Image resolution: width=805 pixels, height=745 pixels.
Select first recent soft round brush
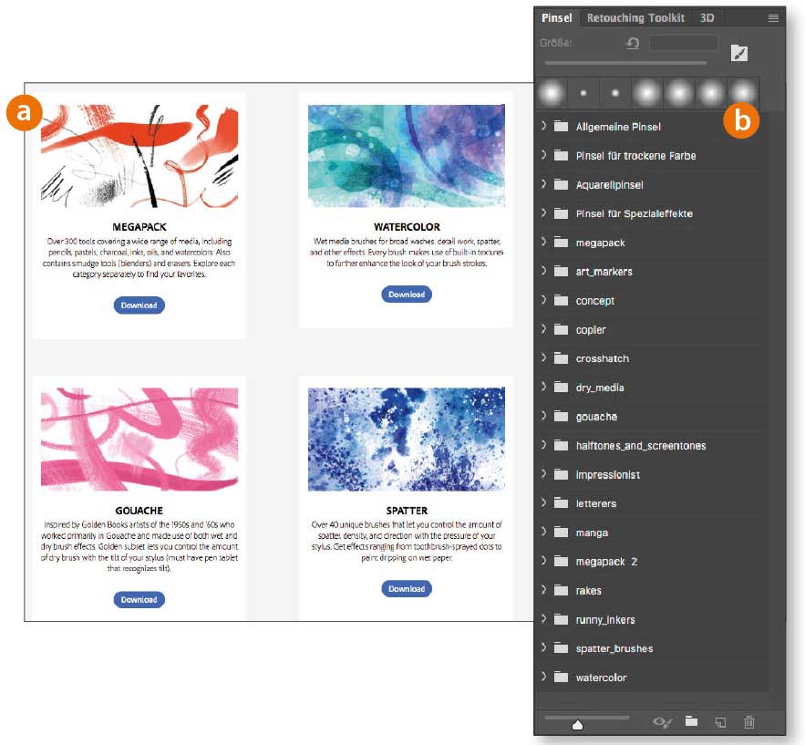552,93
